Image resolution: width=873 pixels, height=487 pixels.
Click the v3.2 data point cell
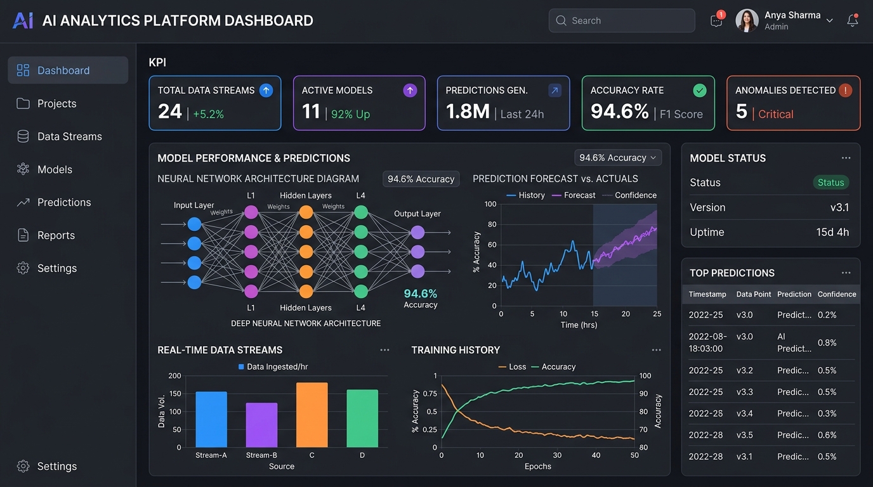coord(745,370)
